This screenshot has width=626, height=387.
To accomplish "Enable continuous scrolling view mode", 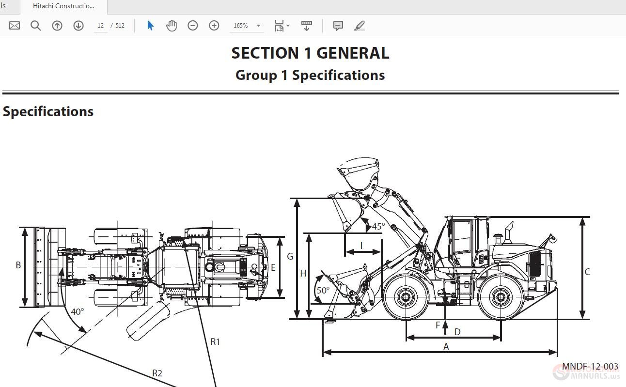I will pyautogui.click(x=307, y=25).
